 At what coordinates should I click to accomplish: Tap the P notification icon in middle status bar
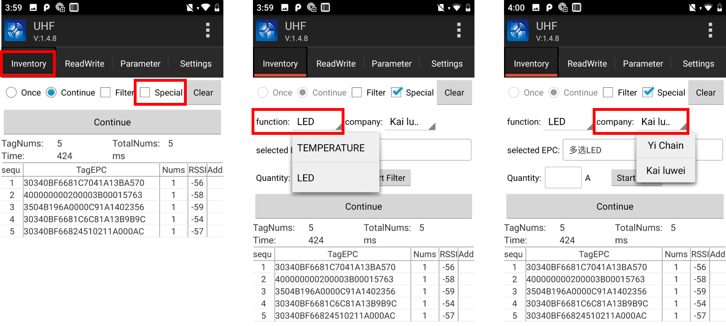pos(297,8)
